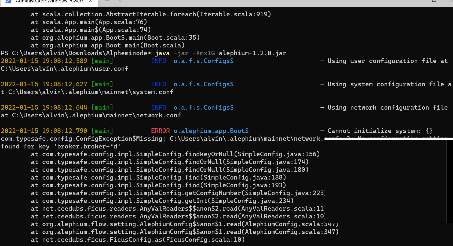Click 'INFO' on the network configuration line
Viewport: 453px width, 246px height.
(159, 107)
